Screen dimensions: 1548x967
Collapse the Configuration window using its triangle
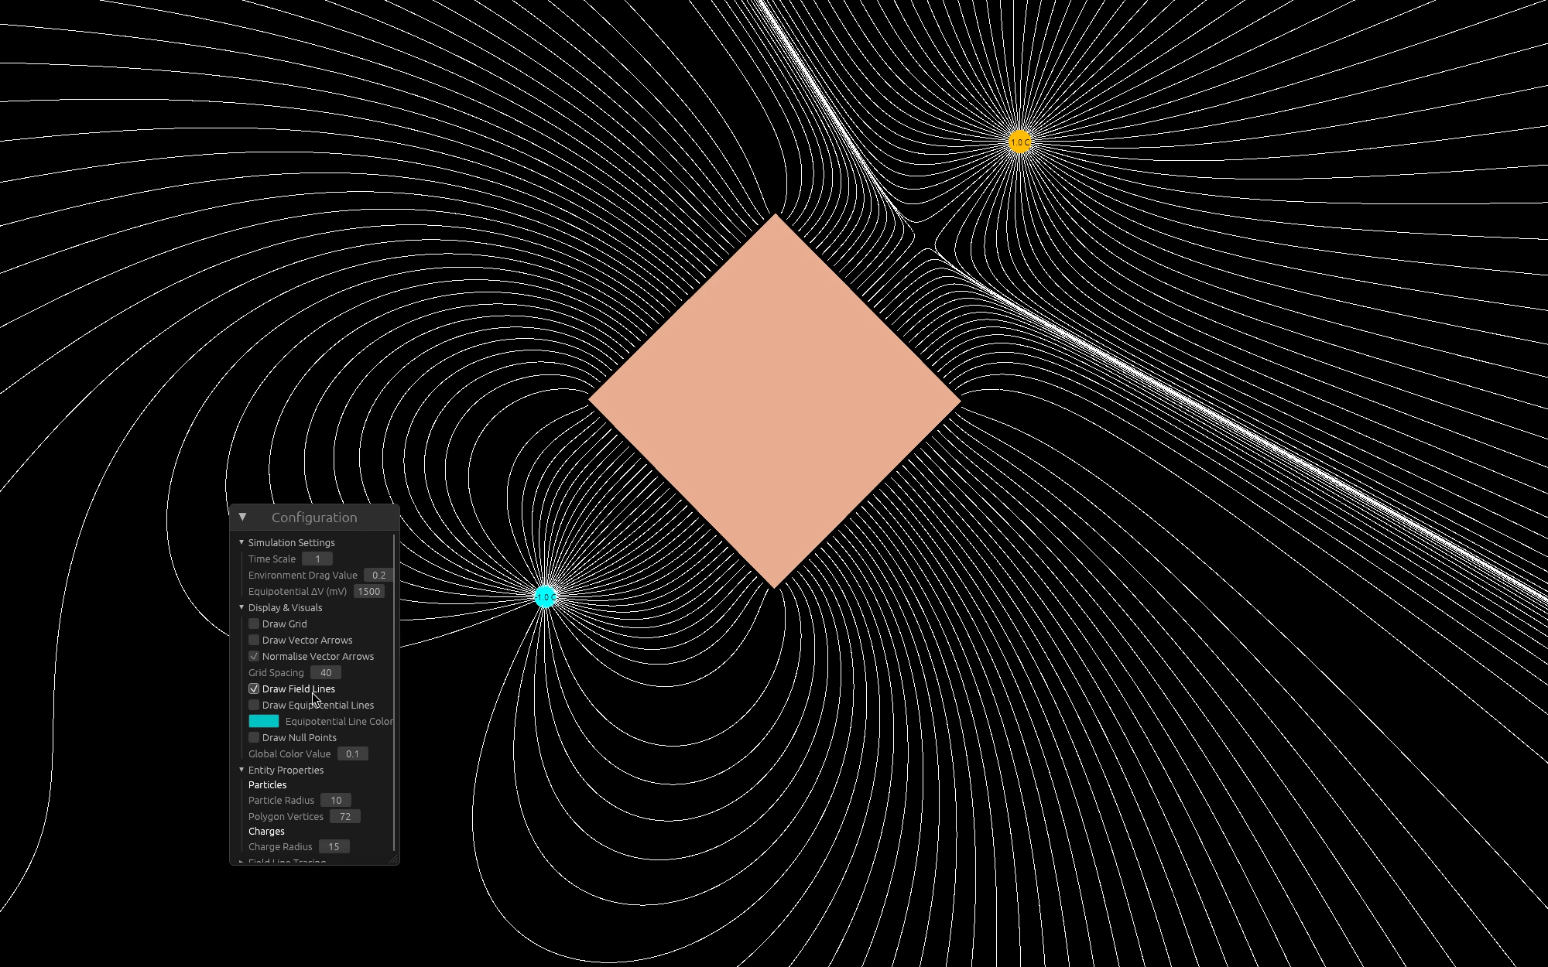242,517
